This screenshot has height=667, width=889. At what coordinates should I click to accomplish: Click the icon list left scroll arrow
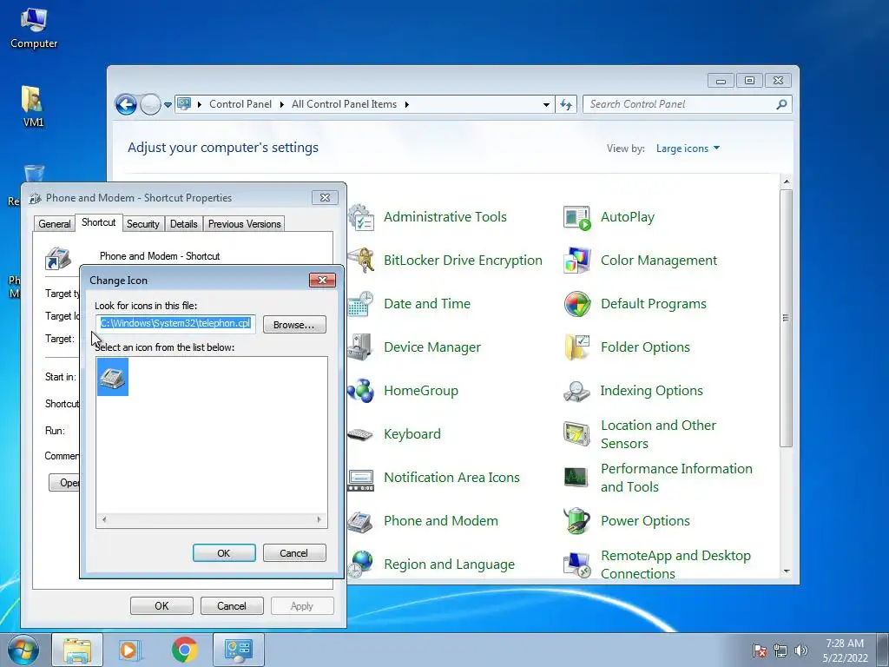tap(104, 519)
